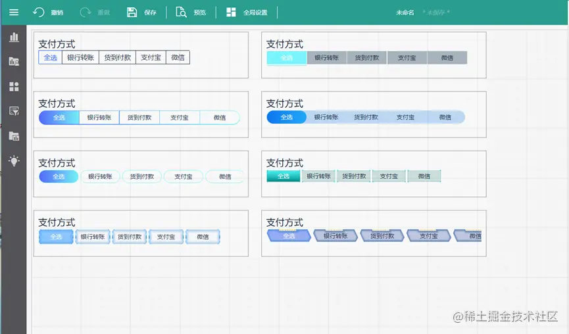The width and height of the screenshot is (569, 334).
Task: Click 支付方式 title above purple hexagon buttons
Action: [x=284, y=222]
